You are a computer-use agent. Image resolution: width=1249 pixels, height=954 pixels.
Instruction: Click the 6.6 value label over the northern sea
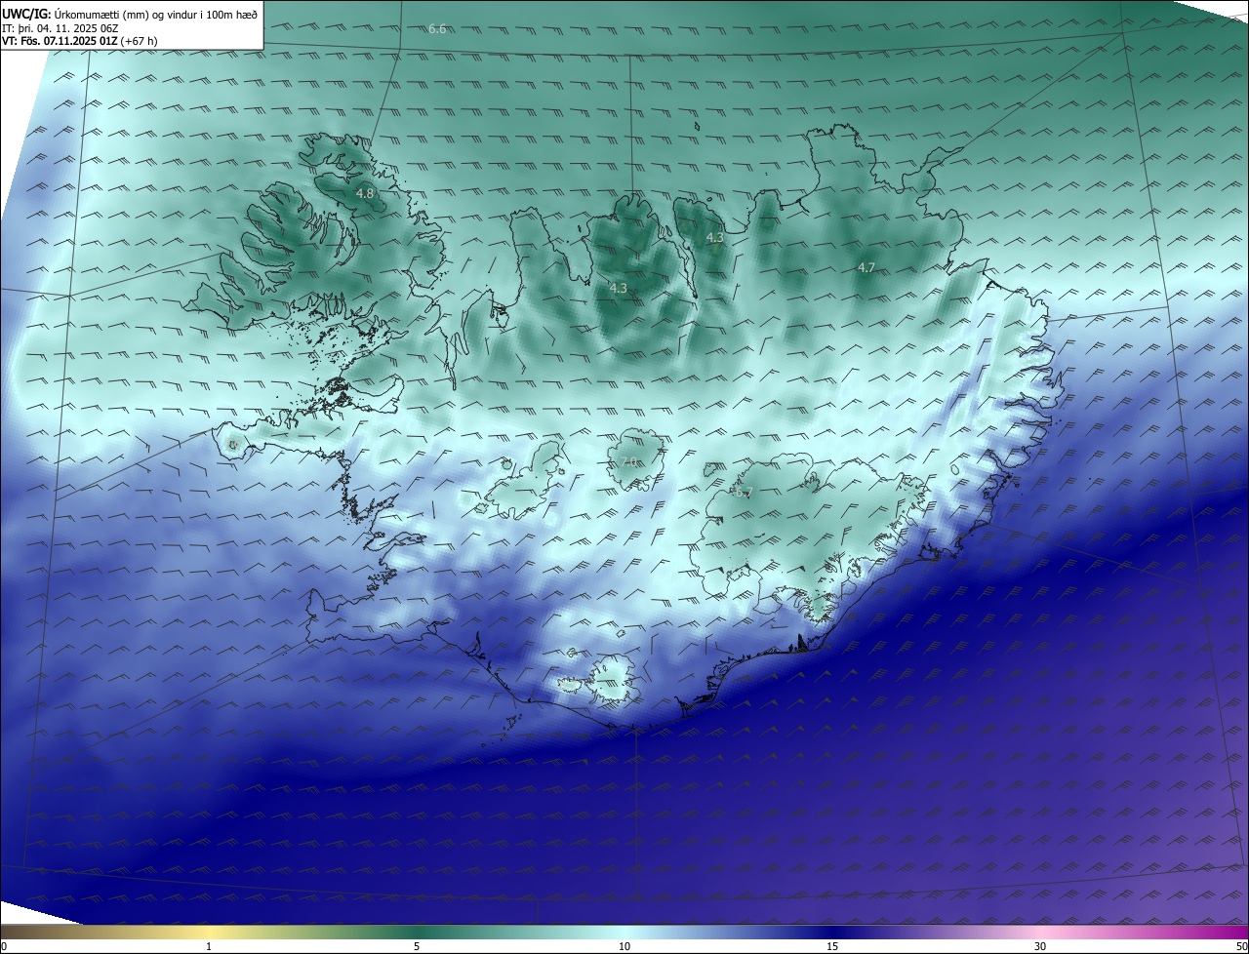pyautogui.click(x=437, y=29)
